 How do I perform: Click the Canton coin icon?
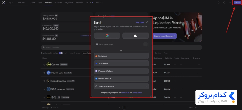48,64
